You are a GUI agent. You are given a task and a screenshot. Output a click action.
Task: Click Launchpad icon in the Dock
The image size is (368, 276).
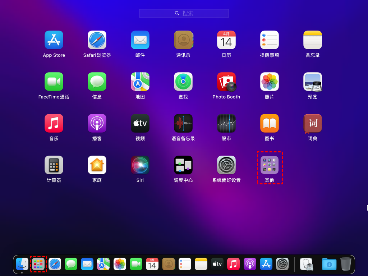(38, 264)
